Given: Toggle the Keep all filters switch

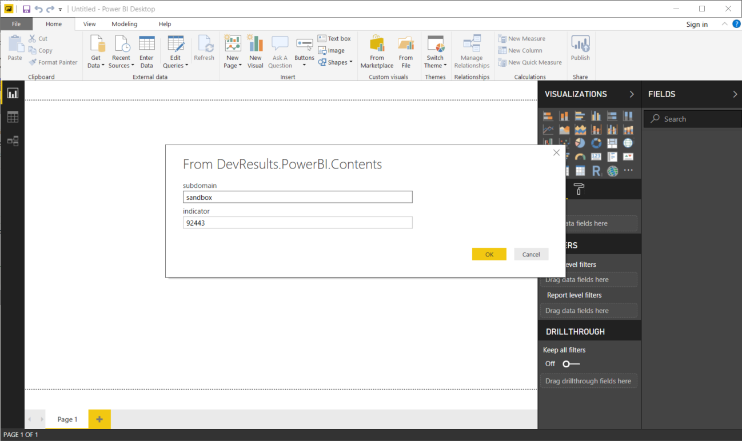Looking at the screenshot, I should point(571,364).
